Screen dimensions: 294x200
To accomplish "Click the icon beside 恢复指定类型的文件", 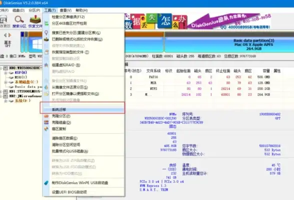I will (x=46, y=52).
